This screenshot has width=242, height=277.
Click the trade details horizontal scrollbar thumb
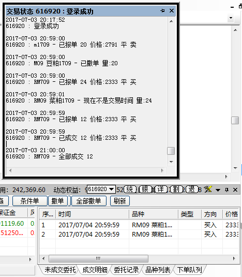click(98, 259)
